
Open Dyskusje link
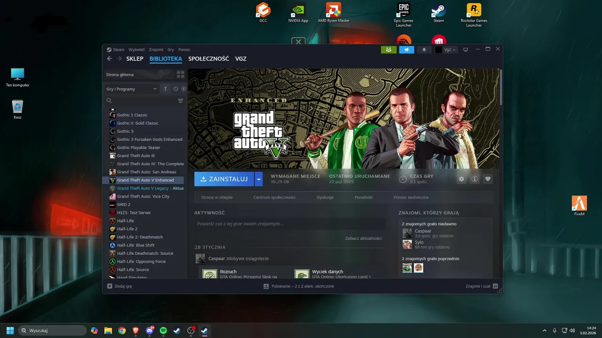point(325,197)
